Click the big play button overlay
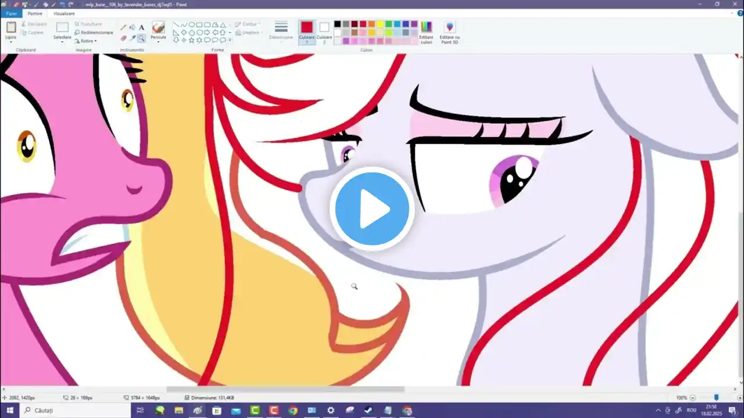 point(372,208)
